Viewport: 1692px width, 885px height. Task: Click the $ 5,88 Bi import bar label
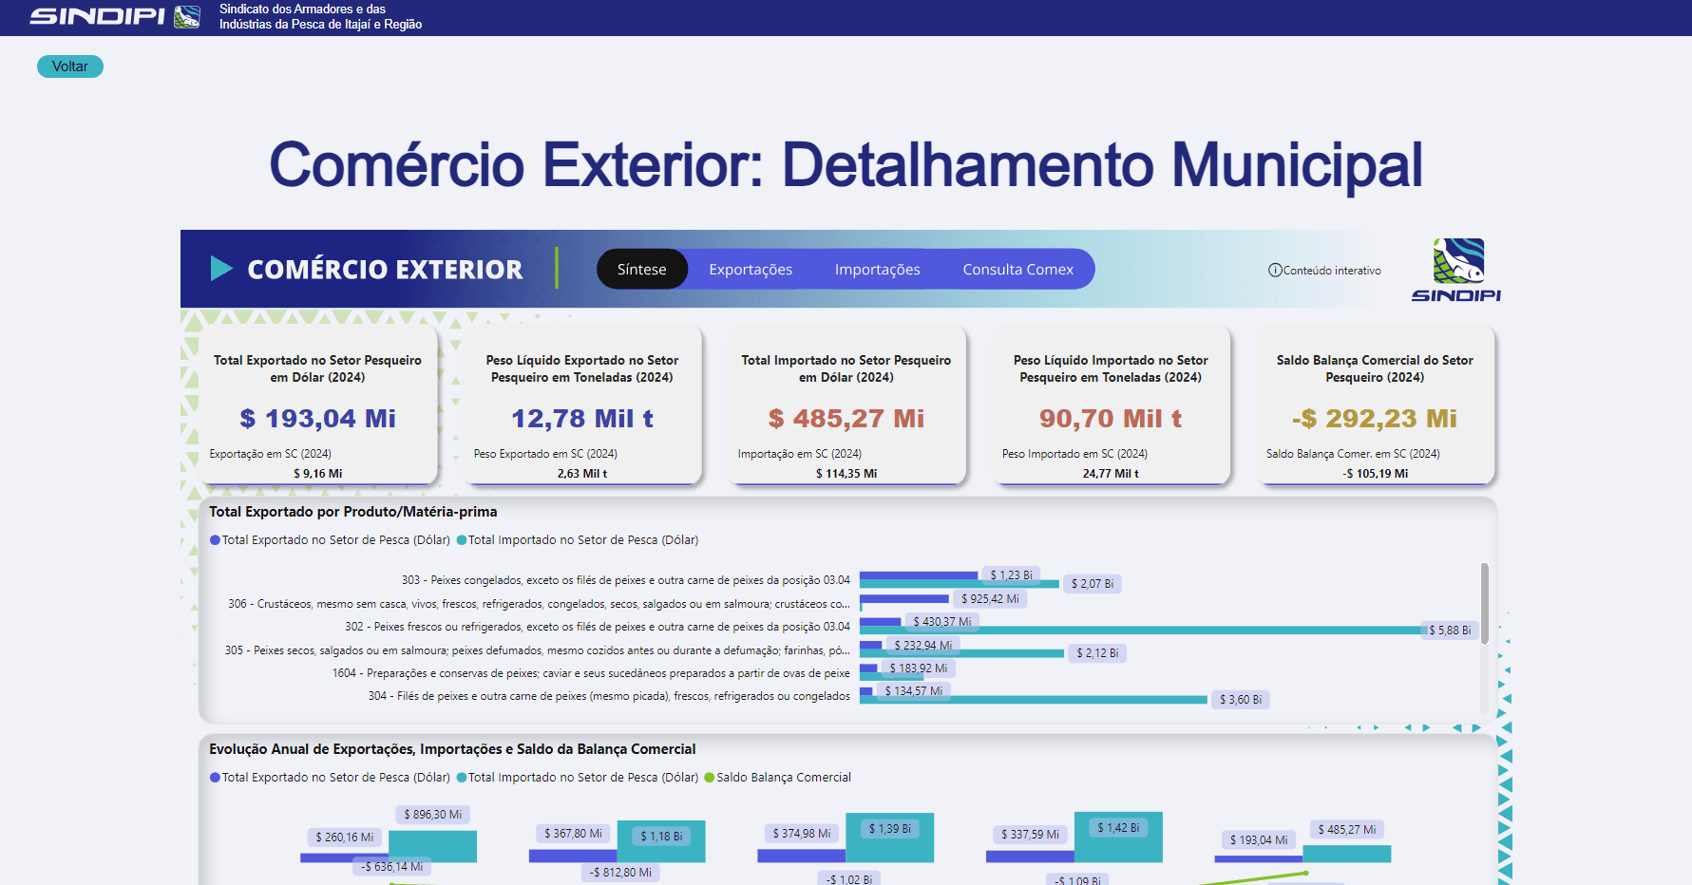[1449, 631]
